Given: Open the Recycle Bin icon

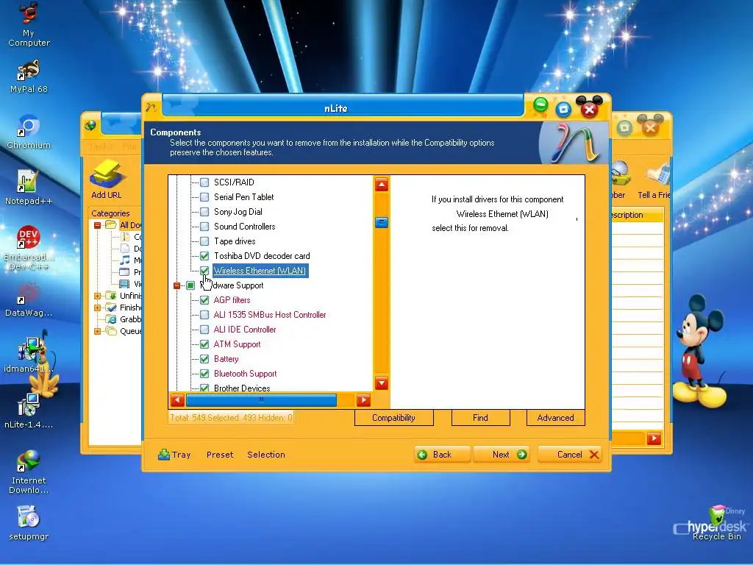Looking at the screenshot, I should [x=716, y=523].
